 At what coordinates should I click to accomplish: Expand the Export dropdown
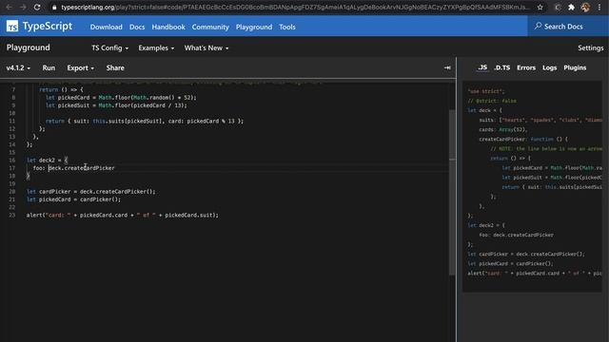pyautogui.click(x=80, y=67)
